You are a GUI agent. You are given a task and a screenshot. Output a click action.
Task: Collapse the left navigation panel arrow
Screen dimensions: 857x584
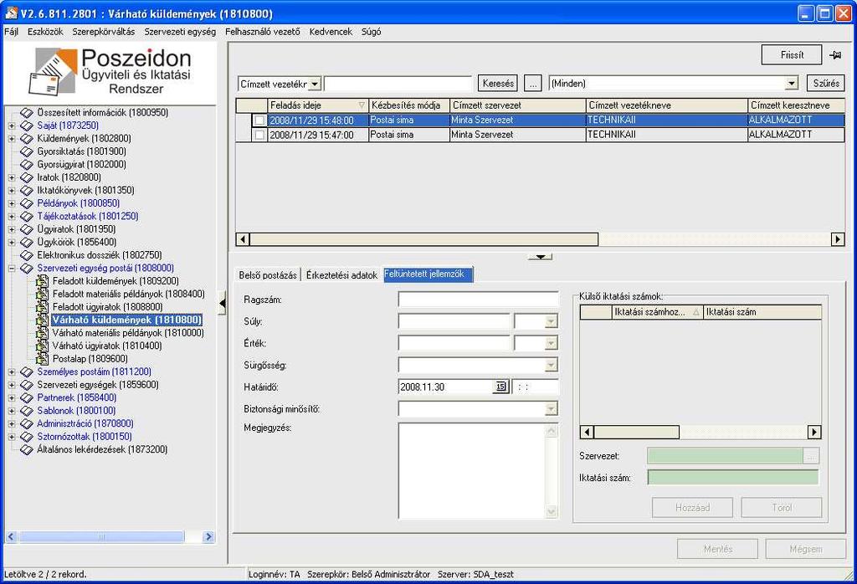(222, 303)
